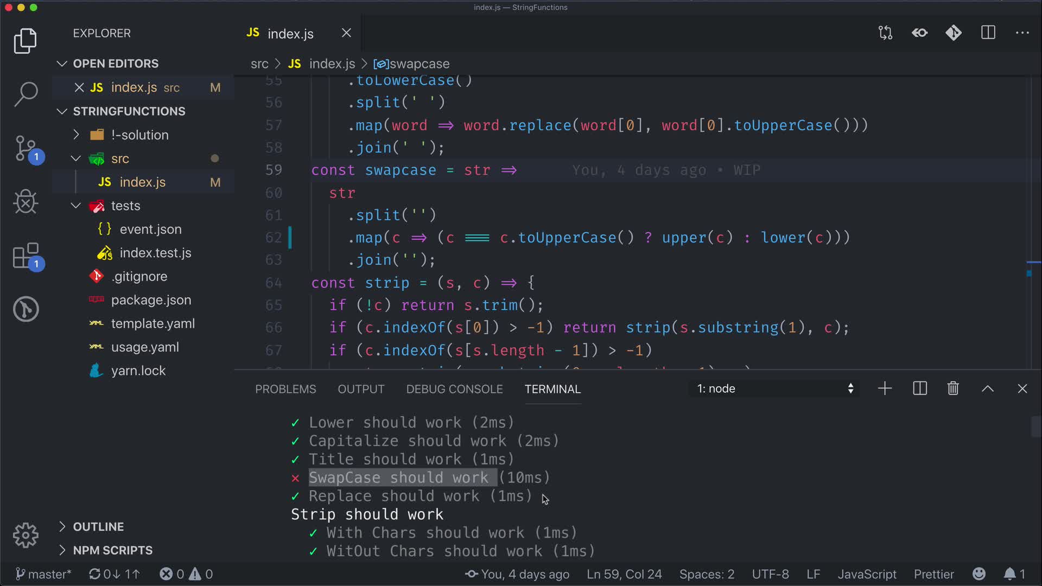Switch to the DEBUG CONSOLE tab
This screenshot has height=586, width=1042.
[x=454, y=389]
